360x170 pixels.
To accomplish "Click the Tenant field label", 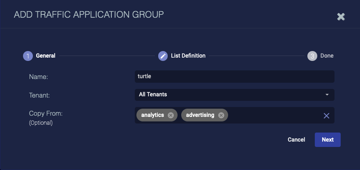I will 40,95.
